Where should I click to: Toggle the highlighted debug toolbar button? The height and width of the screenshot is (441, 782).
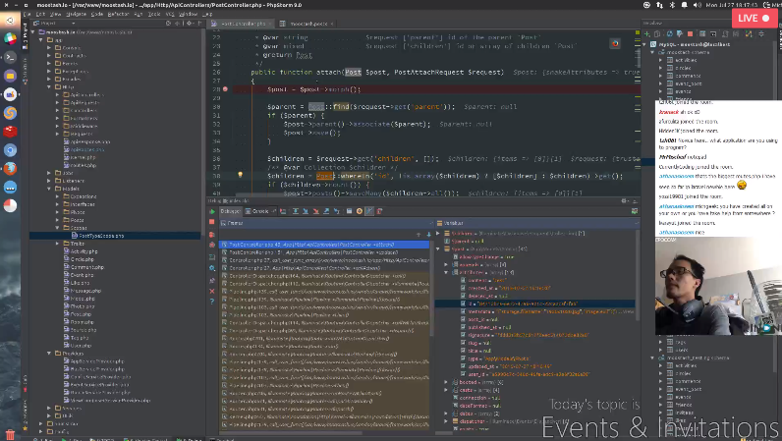point(369,211)
